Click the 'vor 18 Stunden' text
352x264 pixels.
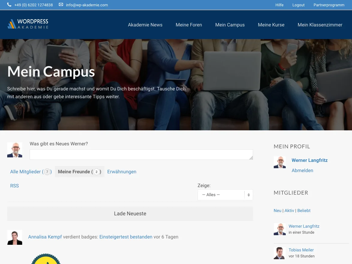(x=302, y=256)
